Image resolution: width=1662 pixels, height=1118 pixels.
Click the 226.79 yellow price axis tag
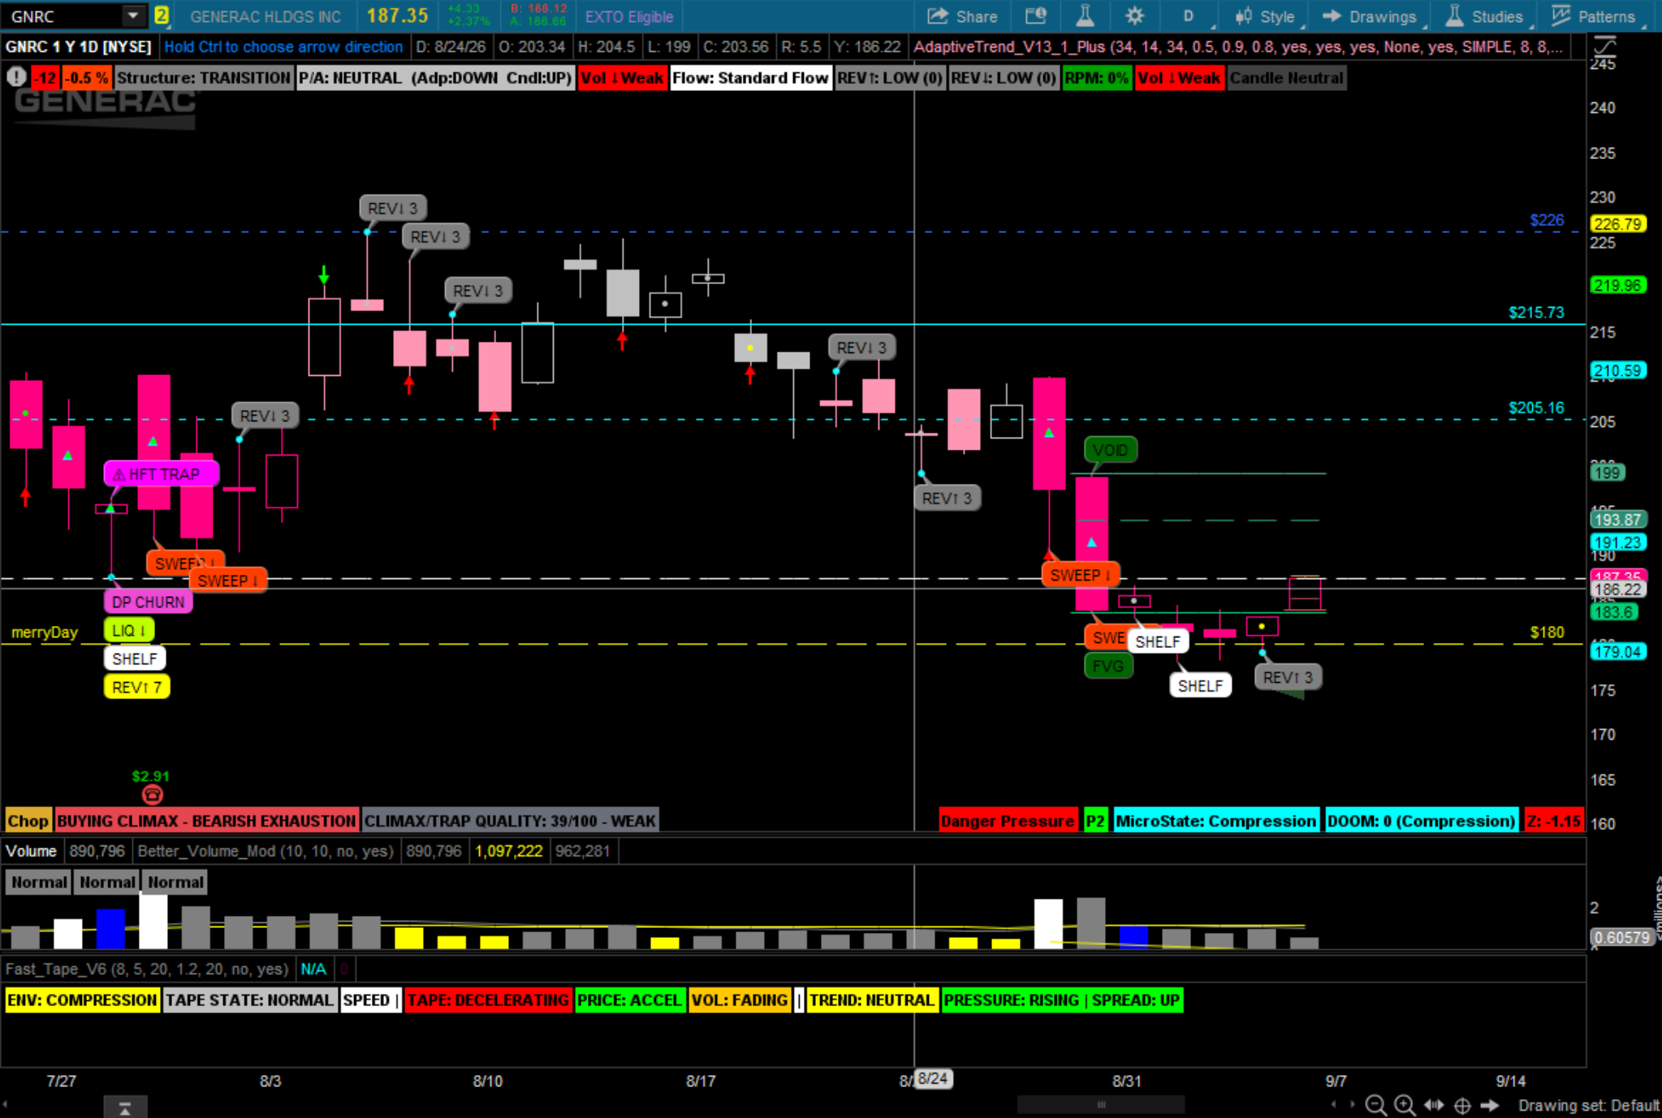[x=1618, y=224]
